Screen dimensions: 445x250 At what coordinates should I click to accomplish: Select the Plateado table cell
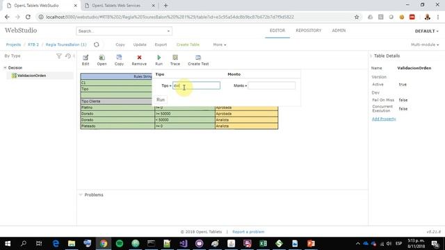[x=118, y=126]
